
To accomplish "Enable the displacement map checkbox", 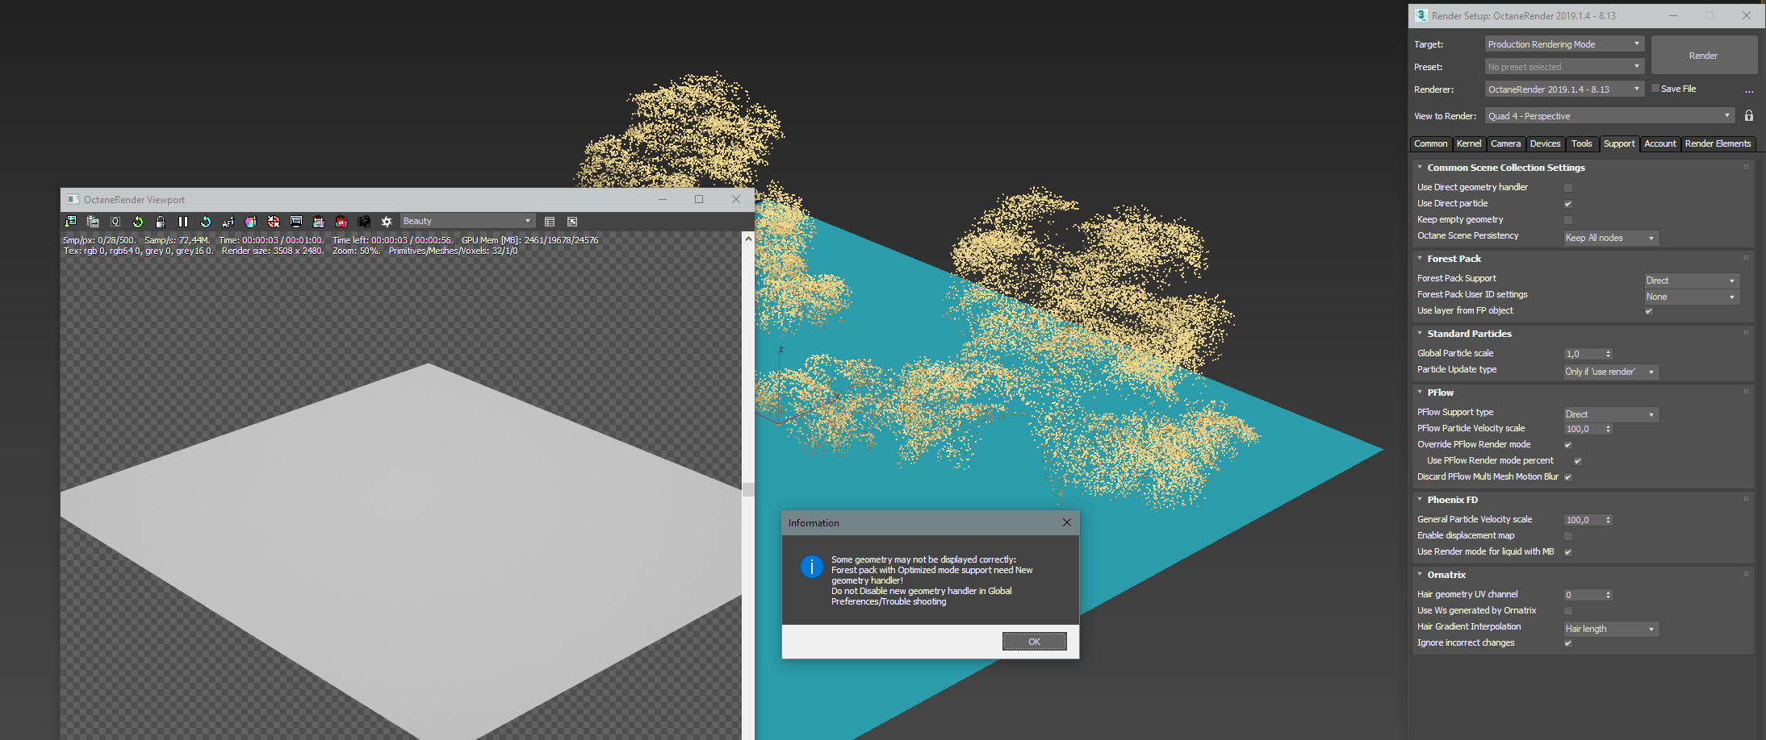I will tap(1568, 536).
